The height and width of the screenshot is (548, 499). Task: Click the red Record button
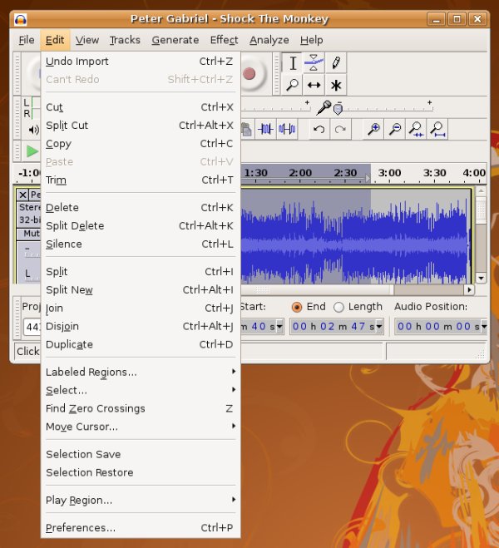[x=249, y=74]
